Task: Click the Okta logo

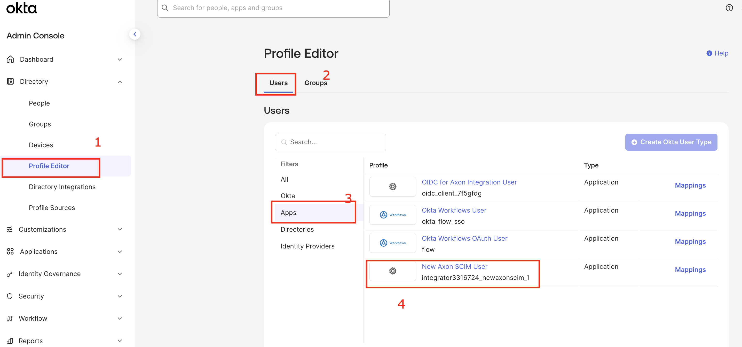Action: coord(22,8)
